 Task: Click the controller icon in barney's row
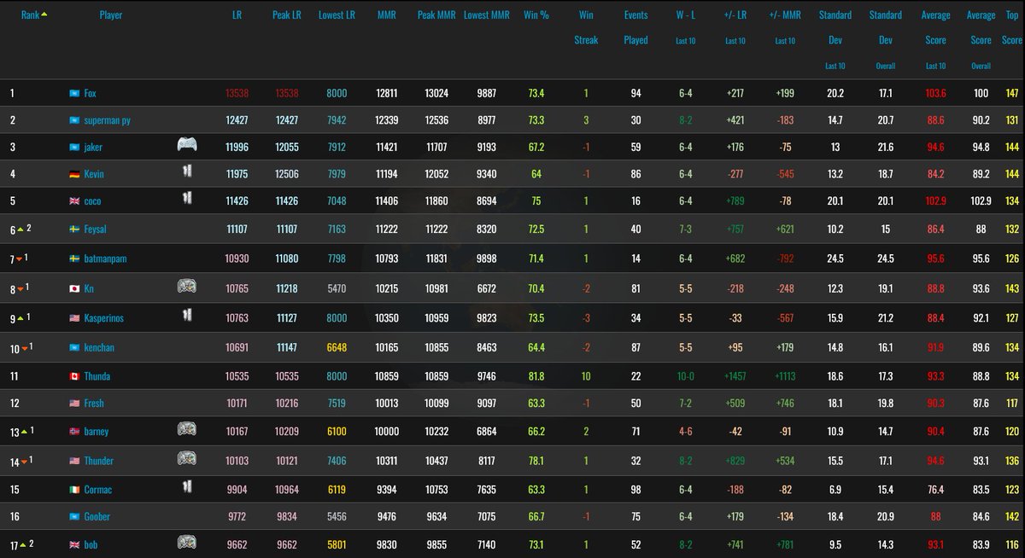tap(187, 428)
